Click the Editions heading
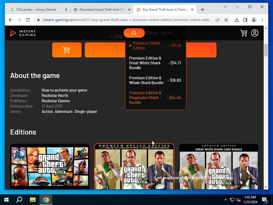Screen dimensions: 273x205 (23, 132)
